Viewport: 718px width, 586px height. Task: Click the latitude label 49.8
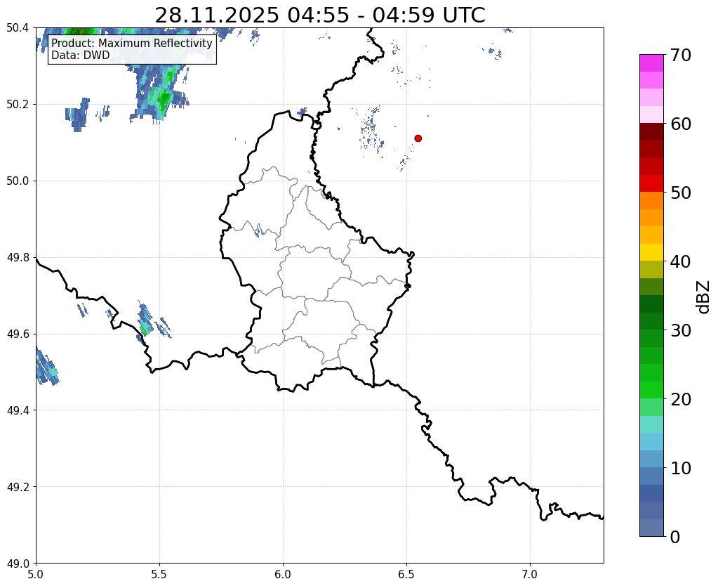point(18,258)
